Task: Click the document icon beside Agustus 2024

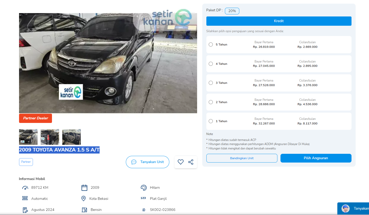Action: pyautogui.click(x=25, y=210)
